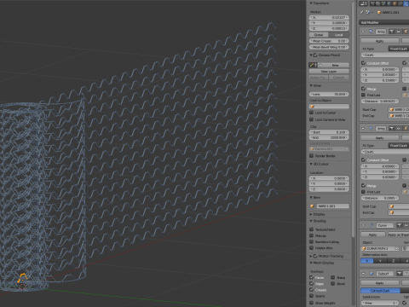Select Global transform orientation button
Image resolution: width=409 pixels, height=307 pixels.
[x=319, y=35]
